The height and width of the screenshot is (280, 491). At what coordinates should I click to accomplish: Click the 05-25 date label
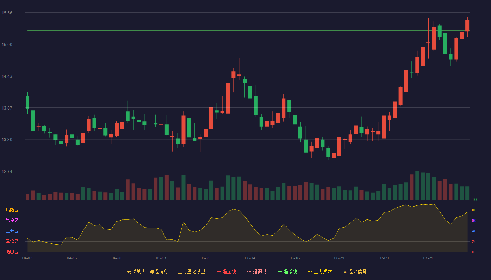[206, 258]
